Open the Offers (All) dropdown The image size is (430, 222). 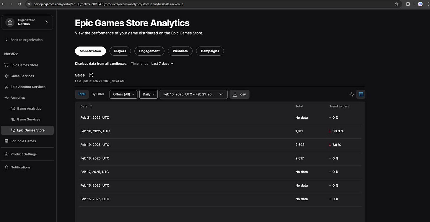click(x=123, y=94)
